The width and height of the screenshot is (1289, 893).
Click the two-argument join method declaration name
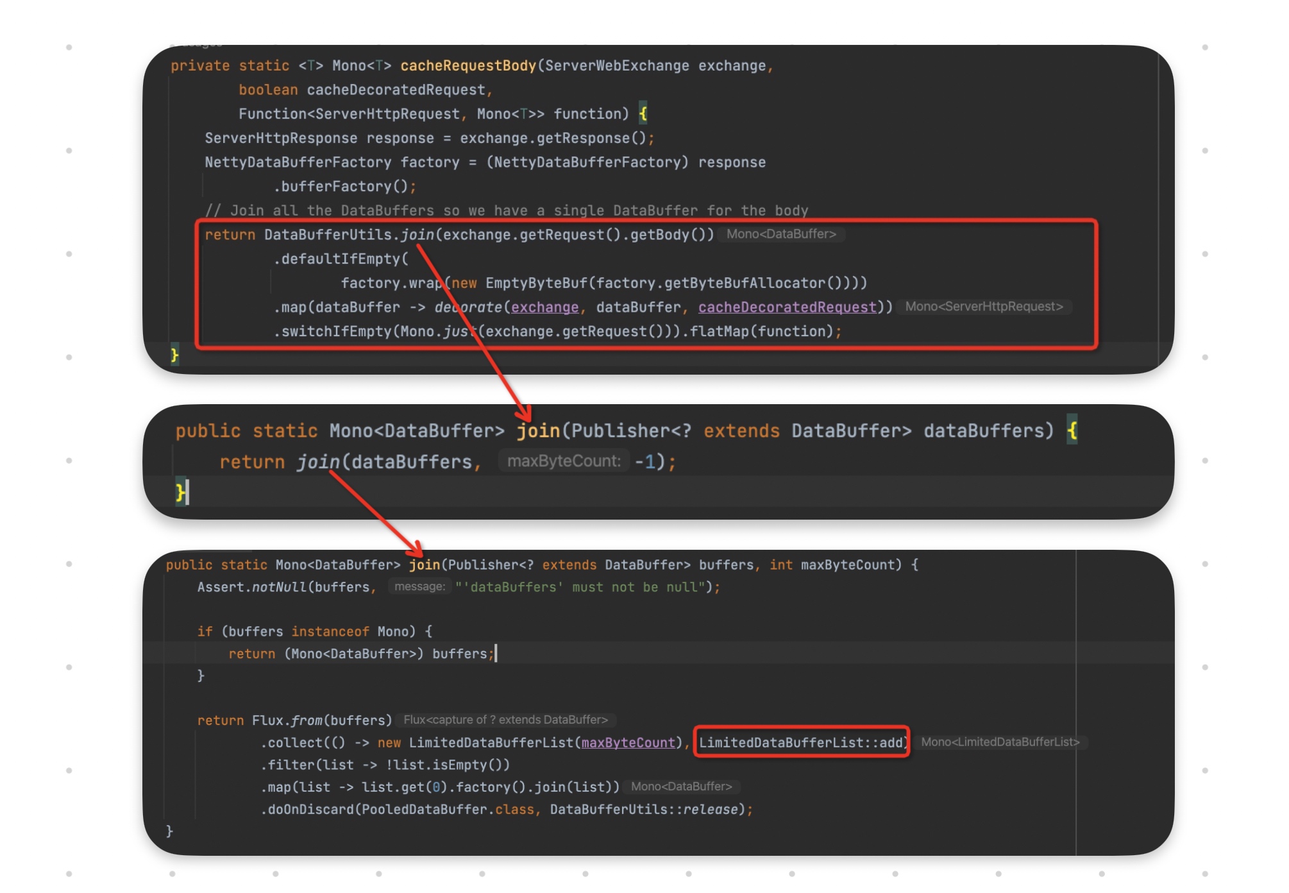tap(425, 565)
